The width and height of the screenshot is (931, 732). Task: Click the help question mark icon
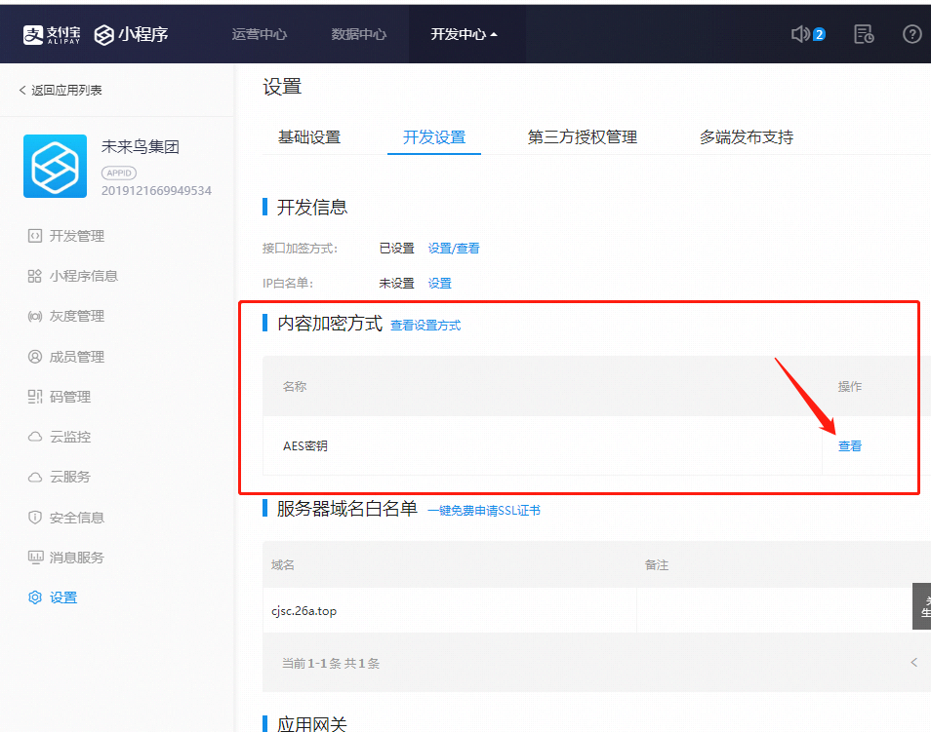(912, 34)
